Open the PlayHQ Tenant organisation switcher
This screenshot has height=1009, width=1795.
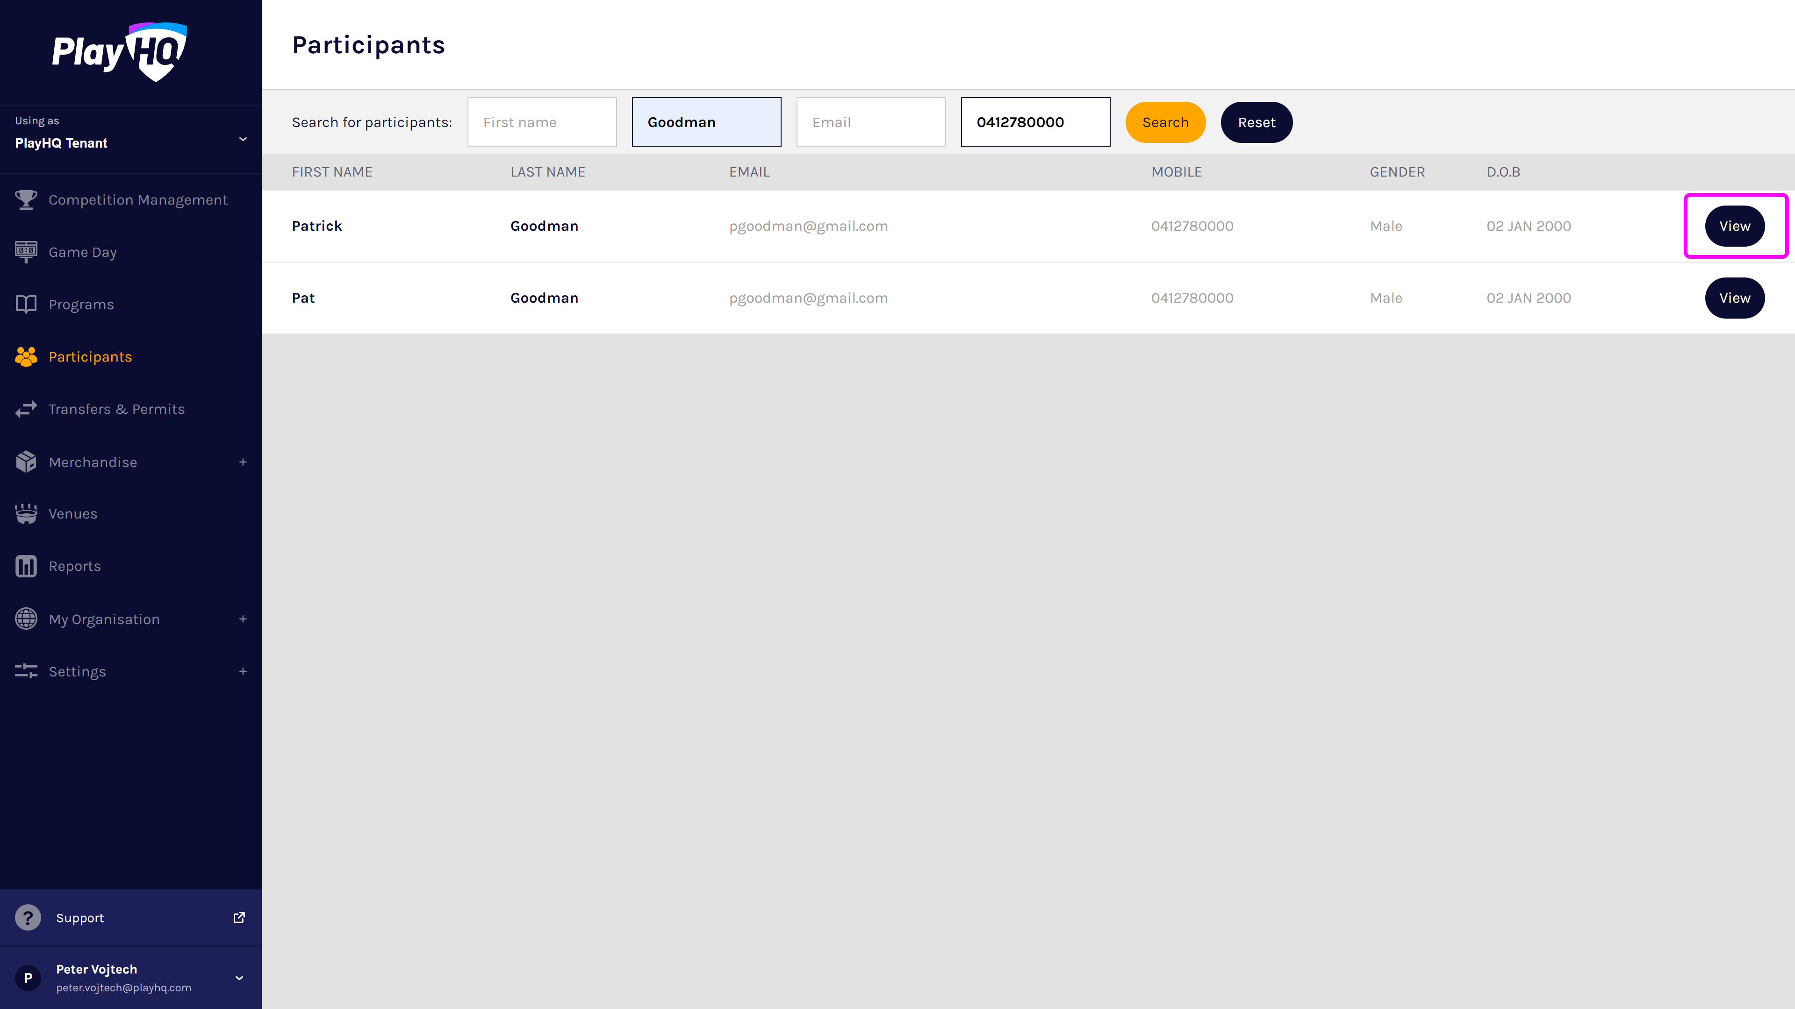click(243, 139)
